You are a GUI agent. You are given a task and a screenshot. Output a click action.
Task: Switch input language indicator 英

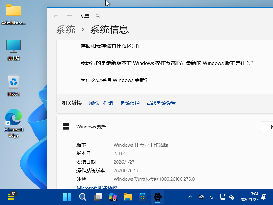click(x=212, y=197)
